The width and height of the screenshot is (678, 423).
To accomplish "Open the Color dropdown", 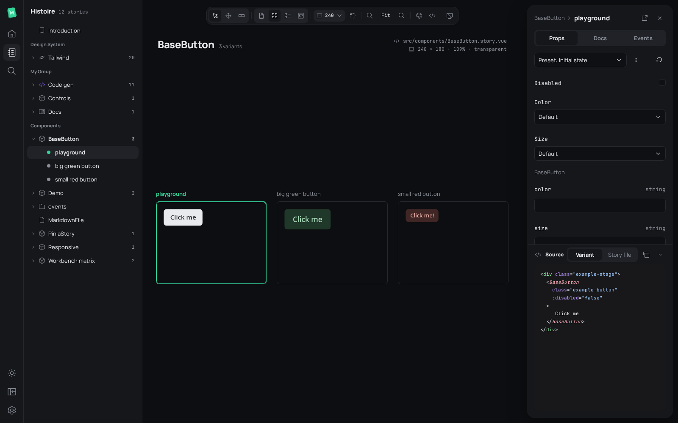I will (x=600, y=117).
